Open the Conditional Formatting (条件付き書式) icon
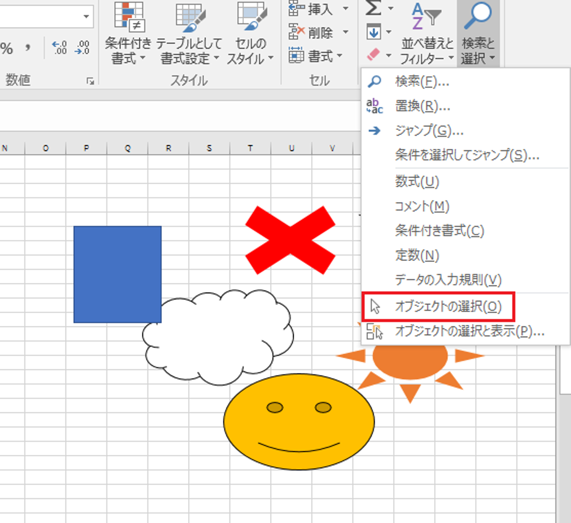Viewport: 571px width, 523px height. pos(129,17)
